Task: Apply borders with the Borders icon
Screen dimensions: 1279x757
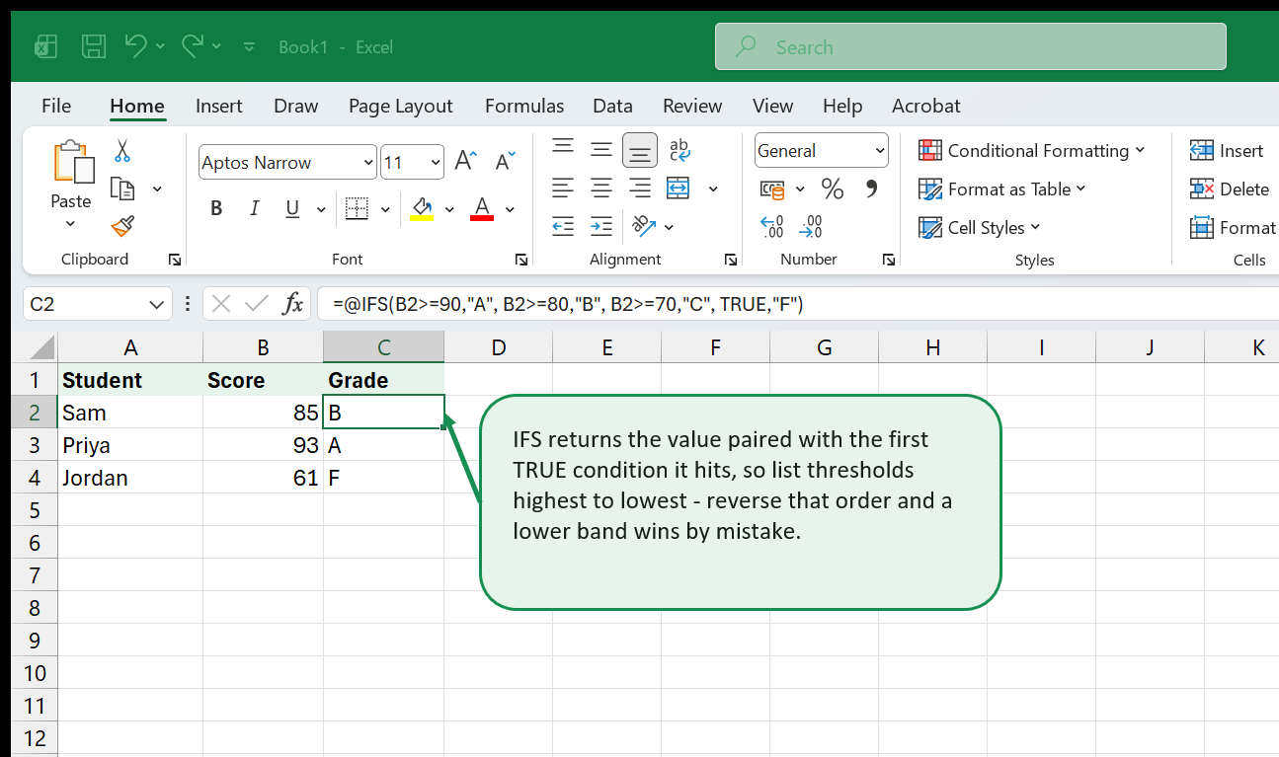Action: click(x=357, y=208)
